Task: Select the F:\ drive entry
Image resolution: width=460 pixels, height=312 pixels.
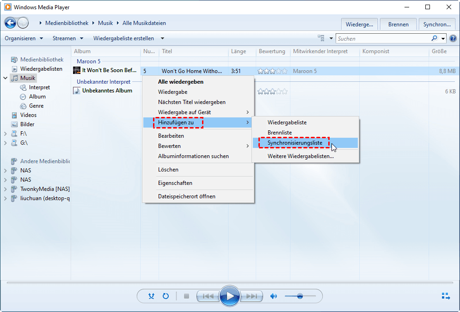Action: [x=23, y=134]
